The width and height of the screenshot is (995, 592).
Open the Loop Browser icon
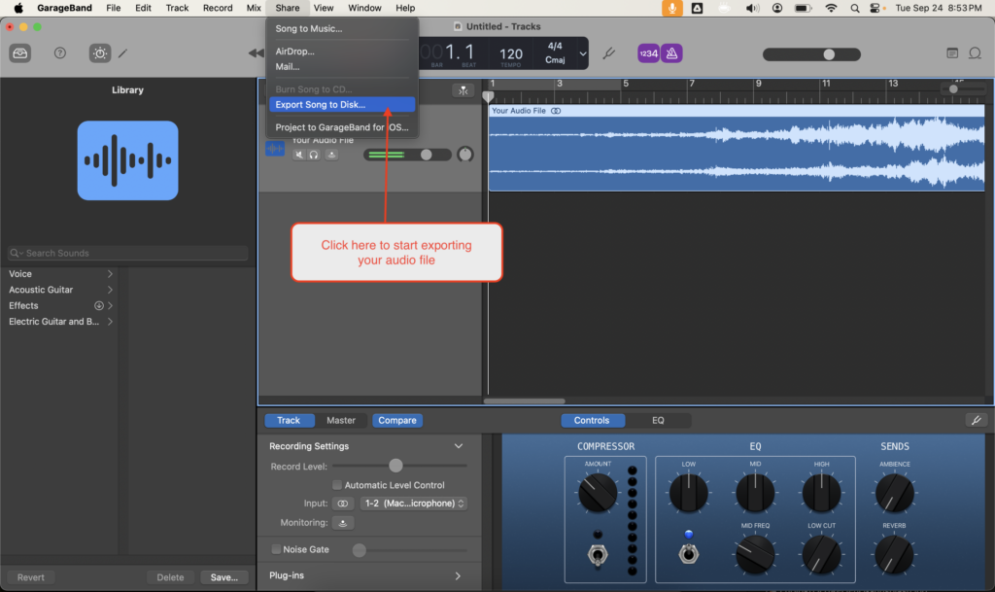[975, 53]
